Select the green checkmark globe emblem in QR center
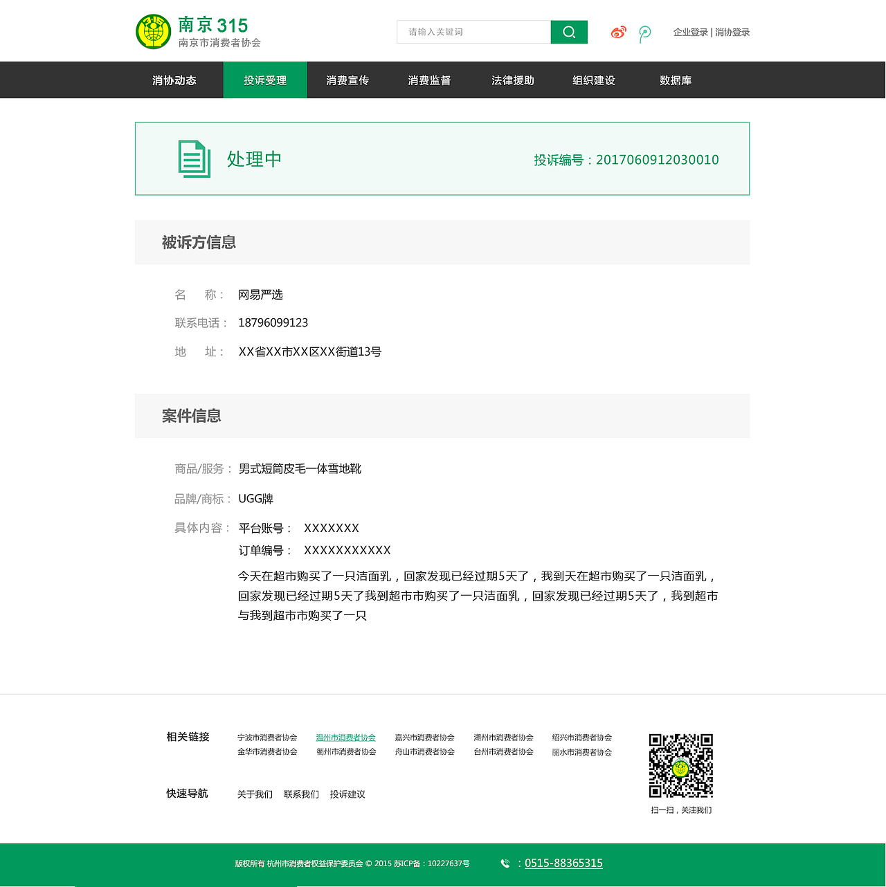The height and width of the screenshot is (887, 886). 680,768
